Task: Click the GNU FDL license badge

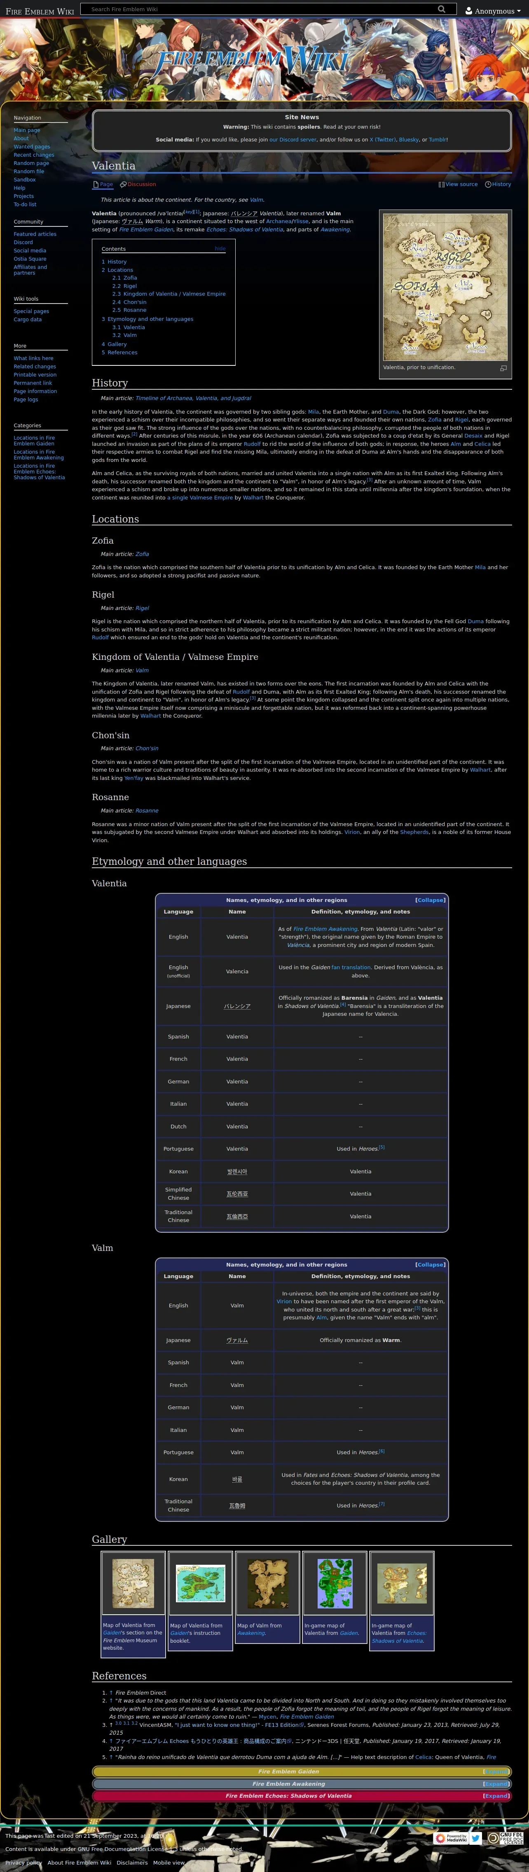Action: tap(505, 1838)
